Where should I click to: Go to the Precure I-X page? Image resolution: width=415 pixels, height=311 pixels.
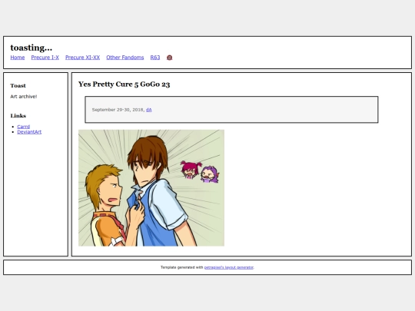(45, 58)
